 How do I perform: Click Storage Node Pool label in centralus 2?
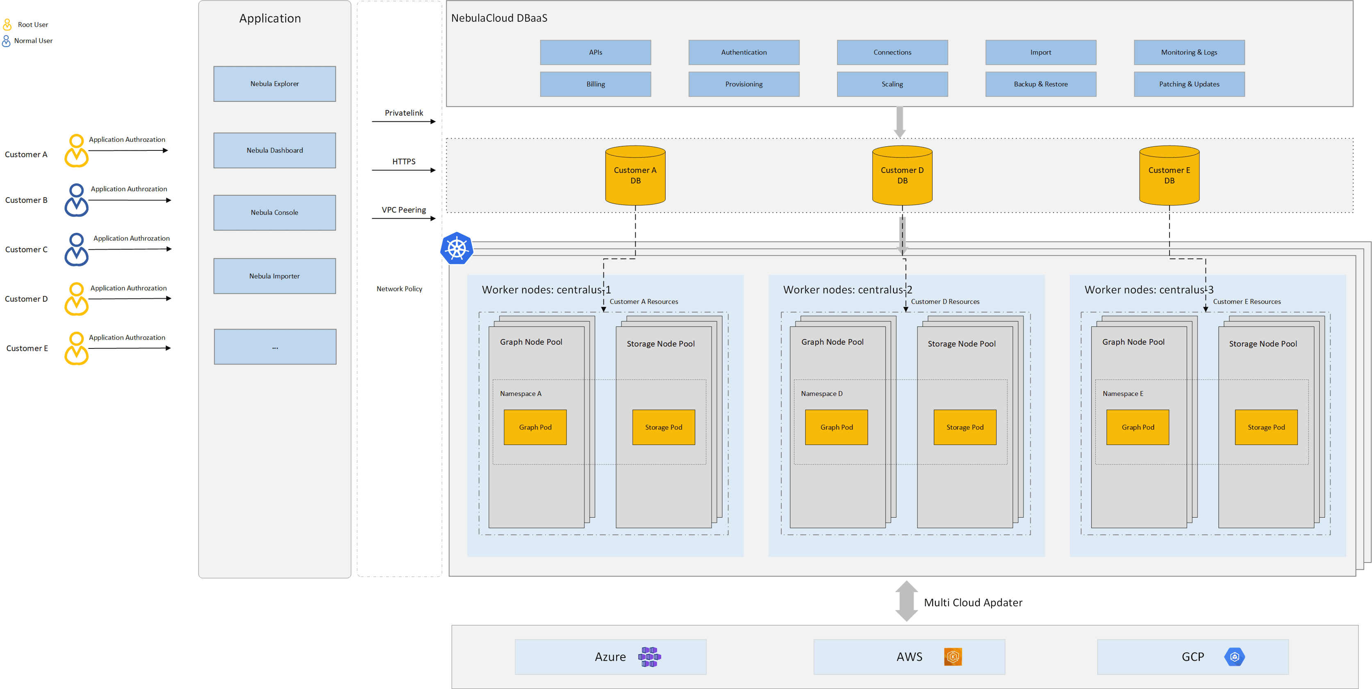click(x=962, y=344)
